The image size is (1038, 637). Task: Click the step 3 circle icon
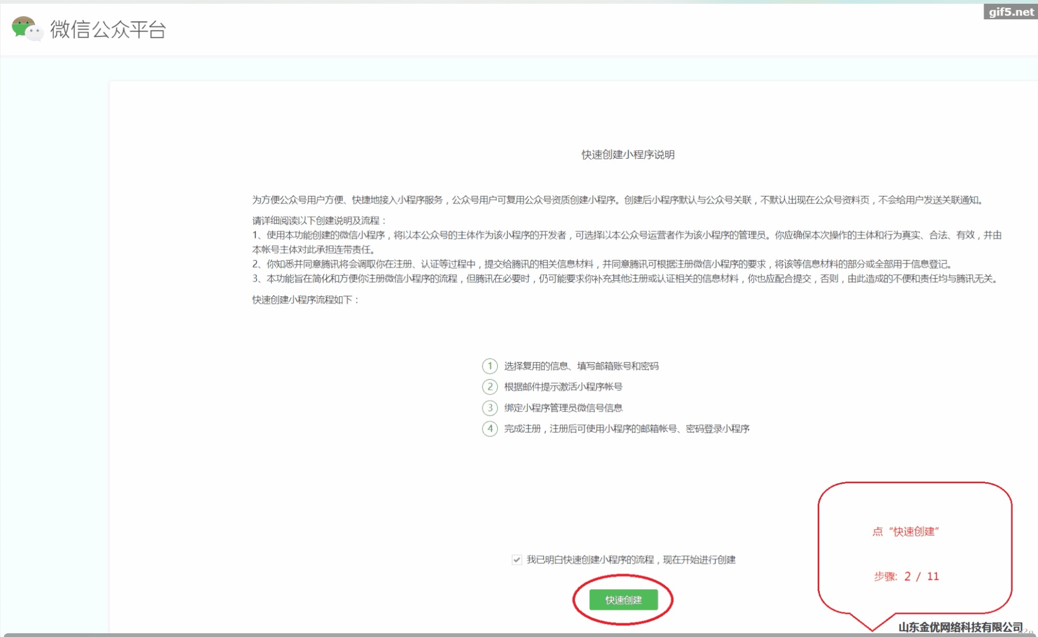(489, 408)
